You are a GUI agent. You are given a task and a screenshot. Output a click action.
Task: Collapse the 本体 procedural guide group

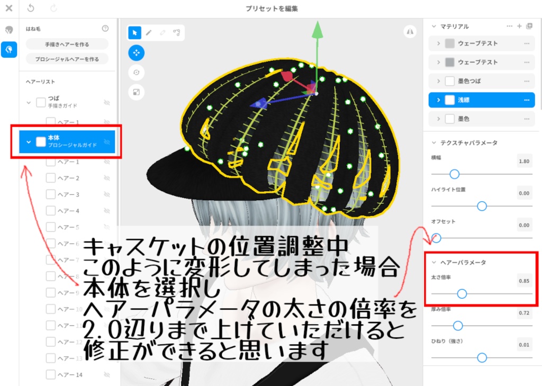pyautogui.click(x=29, y=141)
